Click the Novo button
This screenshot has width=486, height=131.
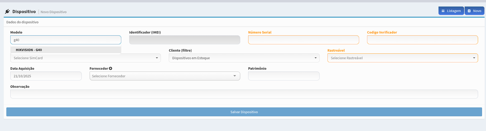[474, 11]
